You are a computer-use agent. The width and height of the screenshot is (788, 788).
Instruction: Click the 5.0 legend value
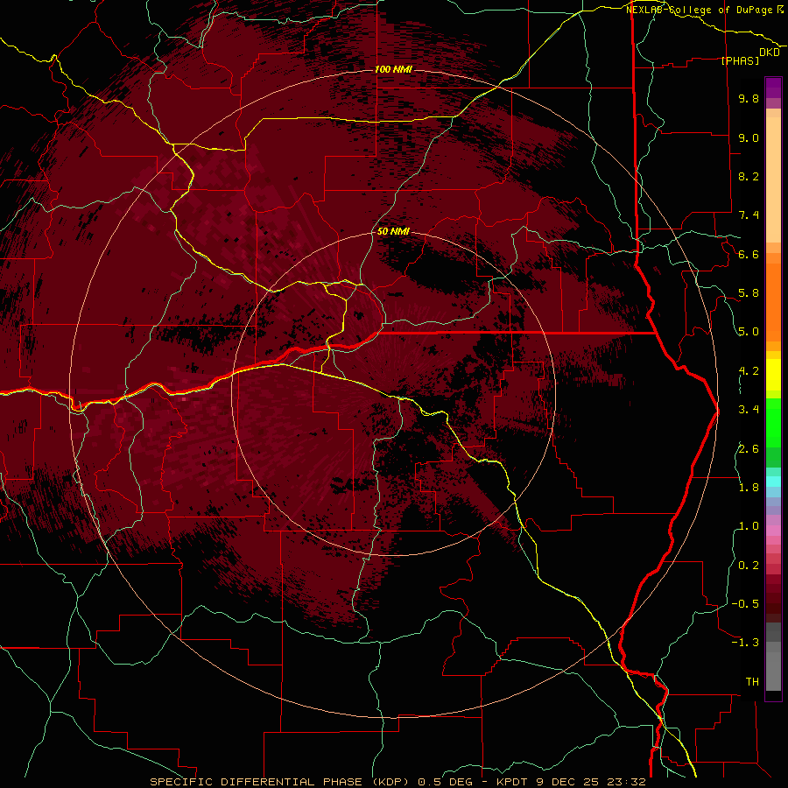pyautogui.click(x=749, y=332)
